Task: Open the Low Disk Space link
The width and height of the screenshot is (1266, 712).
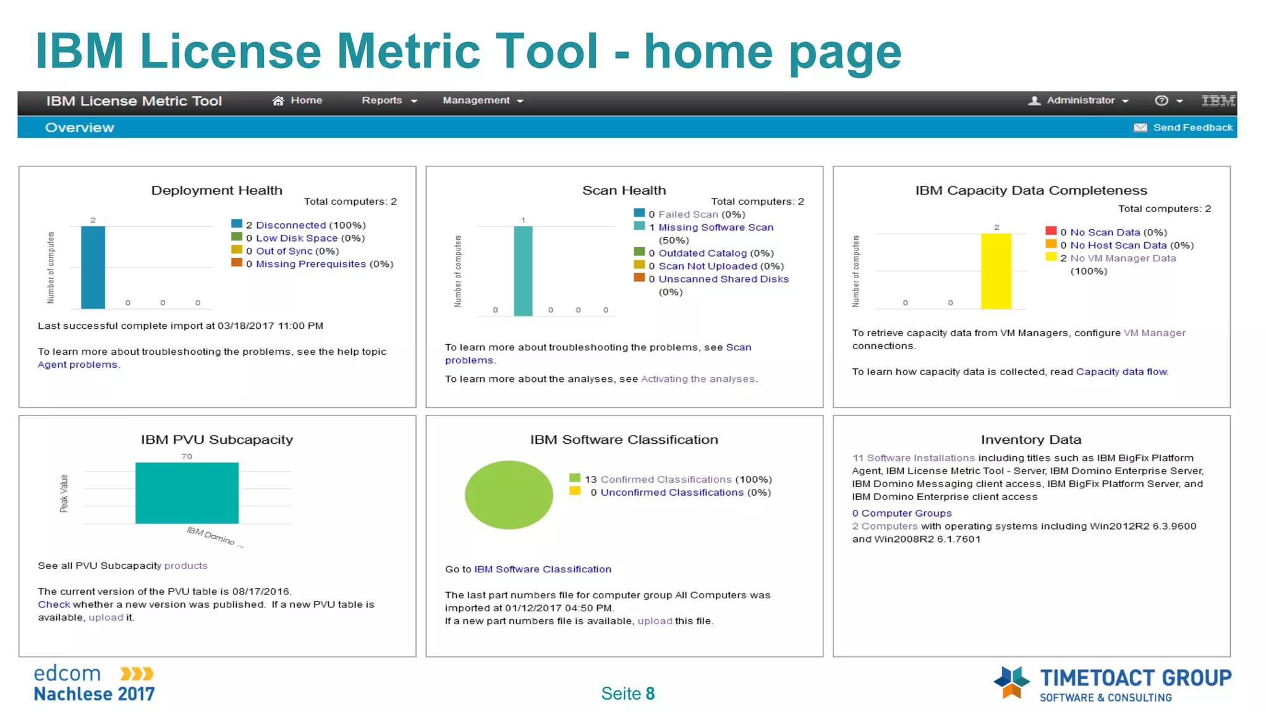Action: click(297, 238)
